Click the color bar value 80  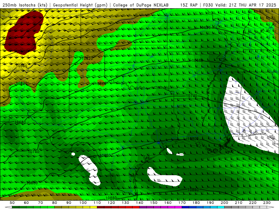click(x=54, y=203)
